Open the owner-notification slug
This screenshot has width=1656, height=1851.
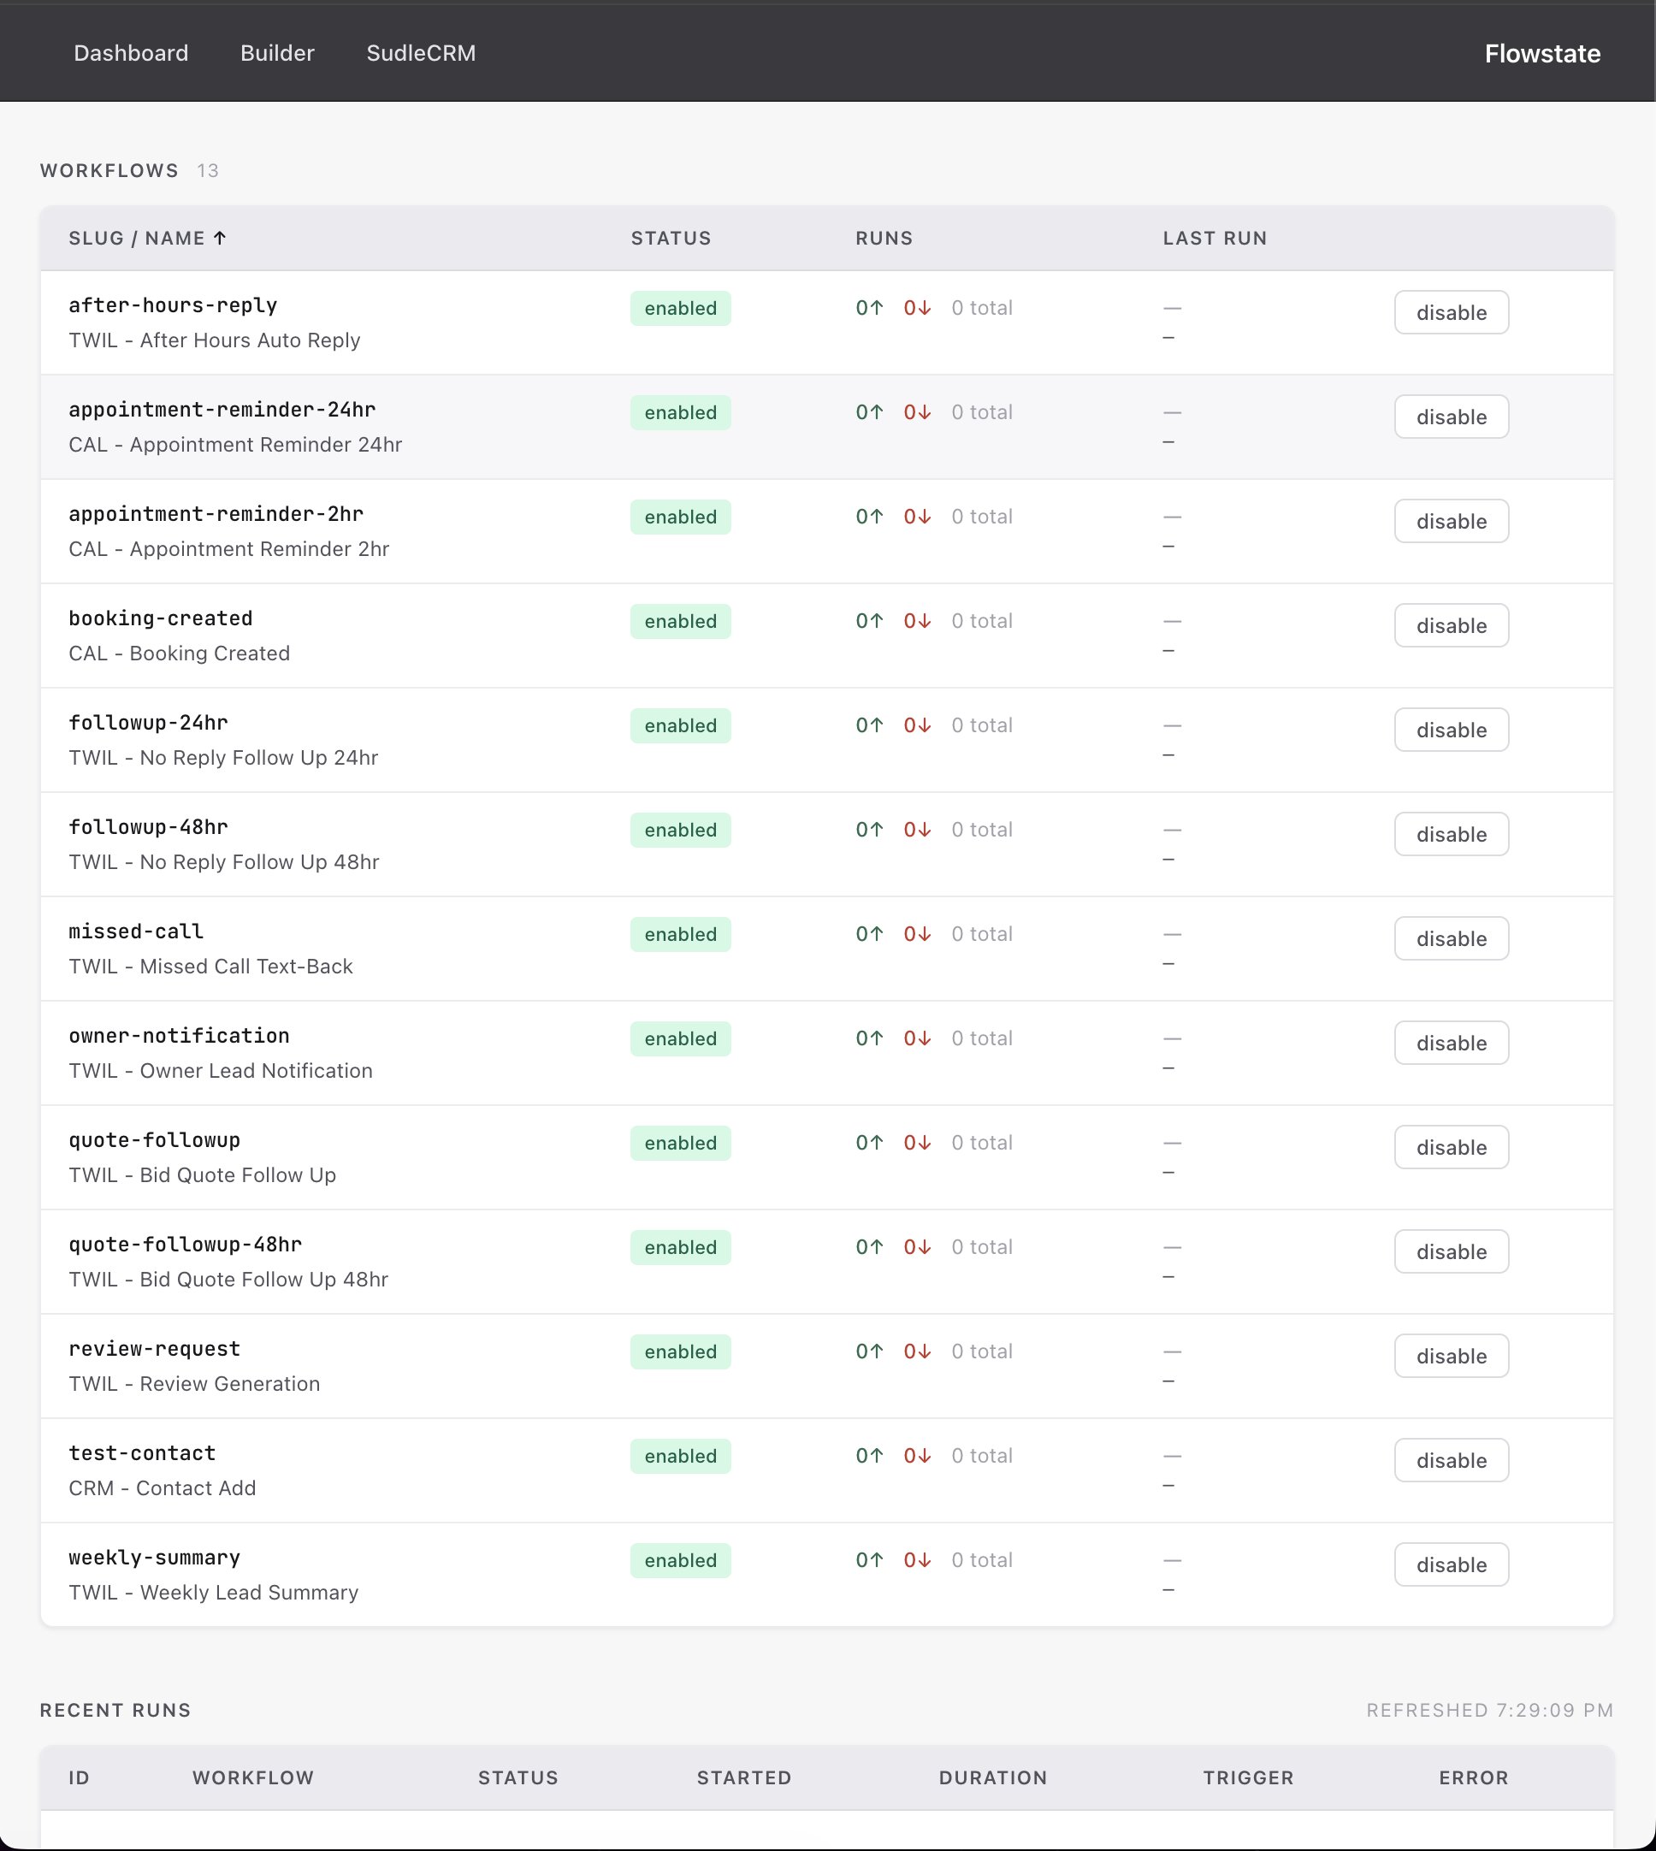(x=180, y=1036)
